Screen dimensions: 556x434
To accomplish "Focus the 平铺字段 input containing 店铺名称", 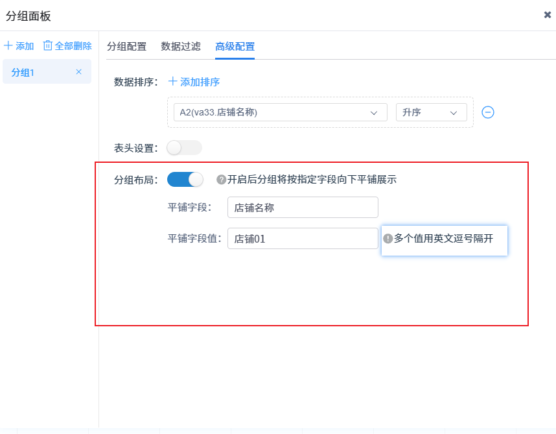I will (302, 208).
